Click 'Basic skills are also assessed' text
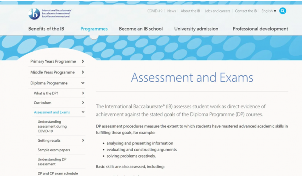The width and height of the screenshot is (302, 176). click(x=130, y=167)
